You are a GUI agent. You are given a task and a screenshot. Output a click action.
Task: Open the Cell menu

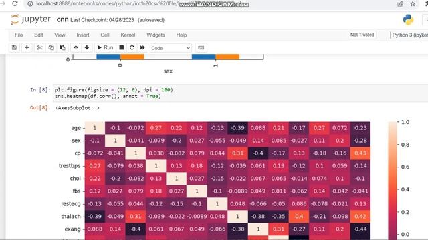(105, 35)
